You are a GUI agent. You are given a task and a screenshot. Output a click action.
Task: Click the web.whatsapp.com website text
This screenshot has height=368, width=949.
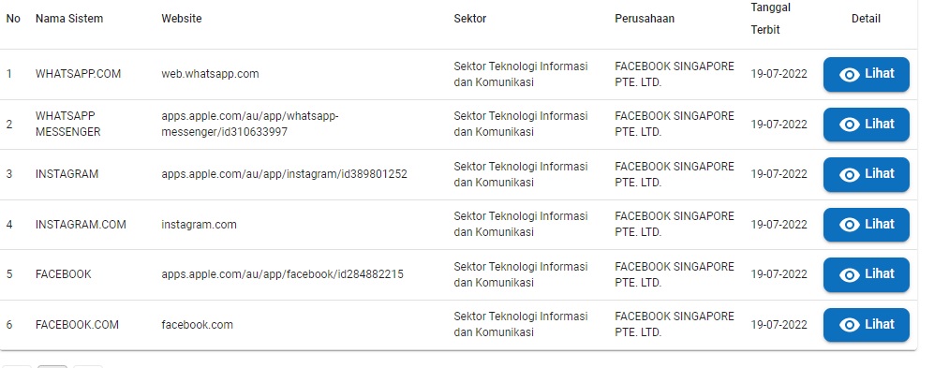click(x=210, y=74)
